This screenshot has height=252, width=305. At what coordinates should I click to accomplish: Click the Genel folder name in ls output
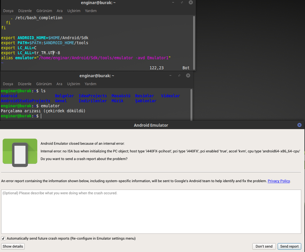[61, 101]
